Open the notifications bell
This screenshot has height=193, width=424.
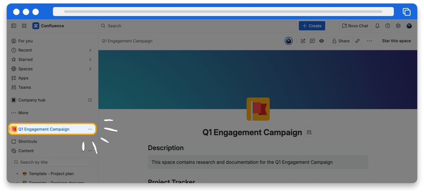(377, 26)
